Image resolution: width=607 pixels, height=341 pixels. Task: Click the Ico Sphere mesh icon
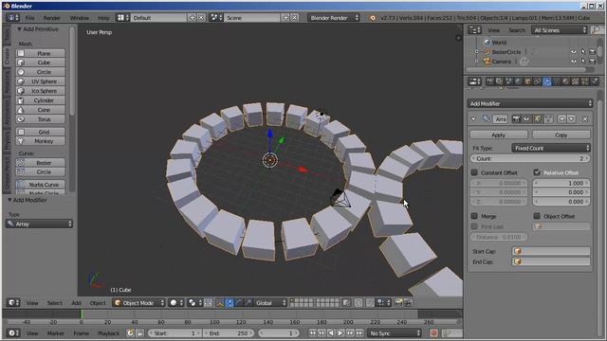tap(21, 91)
